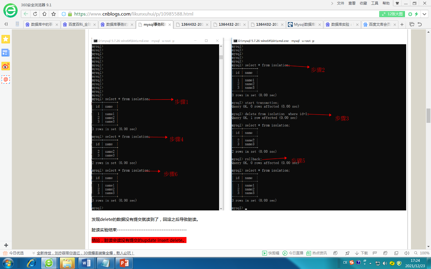Click the circular plus icon in status bar
This screenshot has height=269, width=431.
(336, 253)
